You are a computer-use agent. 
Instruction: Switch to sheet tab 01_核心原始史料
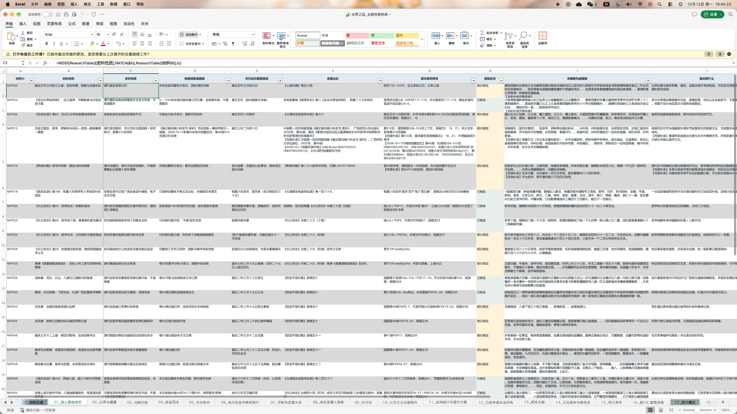[67, 402]
